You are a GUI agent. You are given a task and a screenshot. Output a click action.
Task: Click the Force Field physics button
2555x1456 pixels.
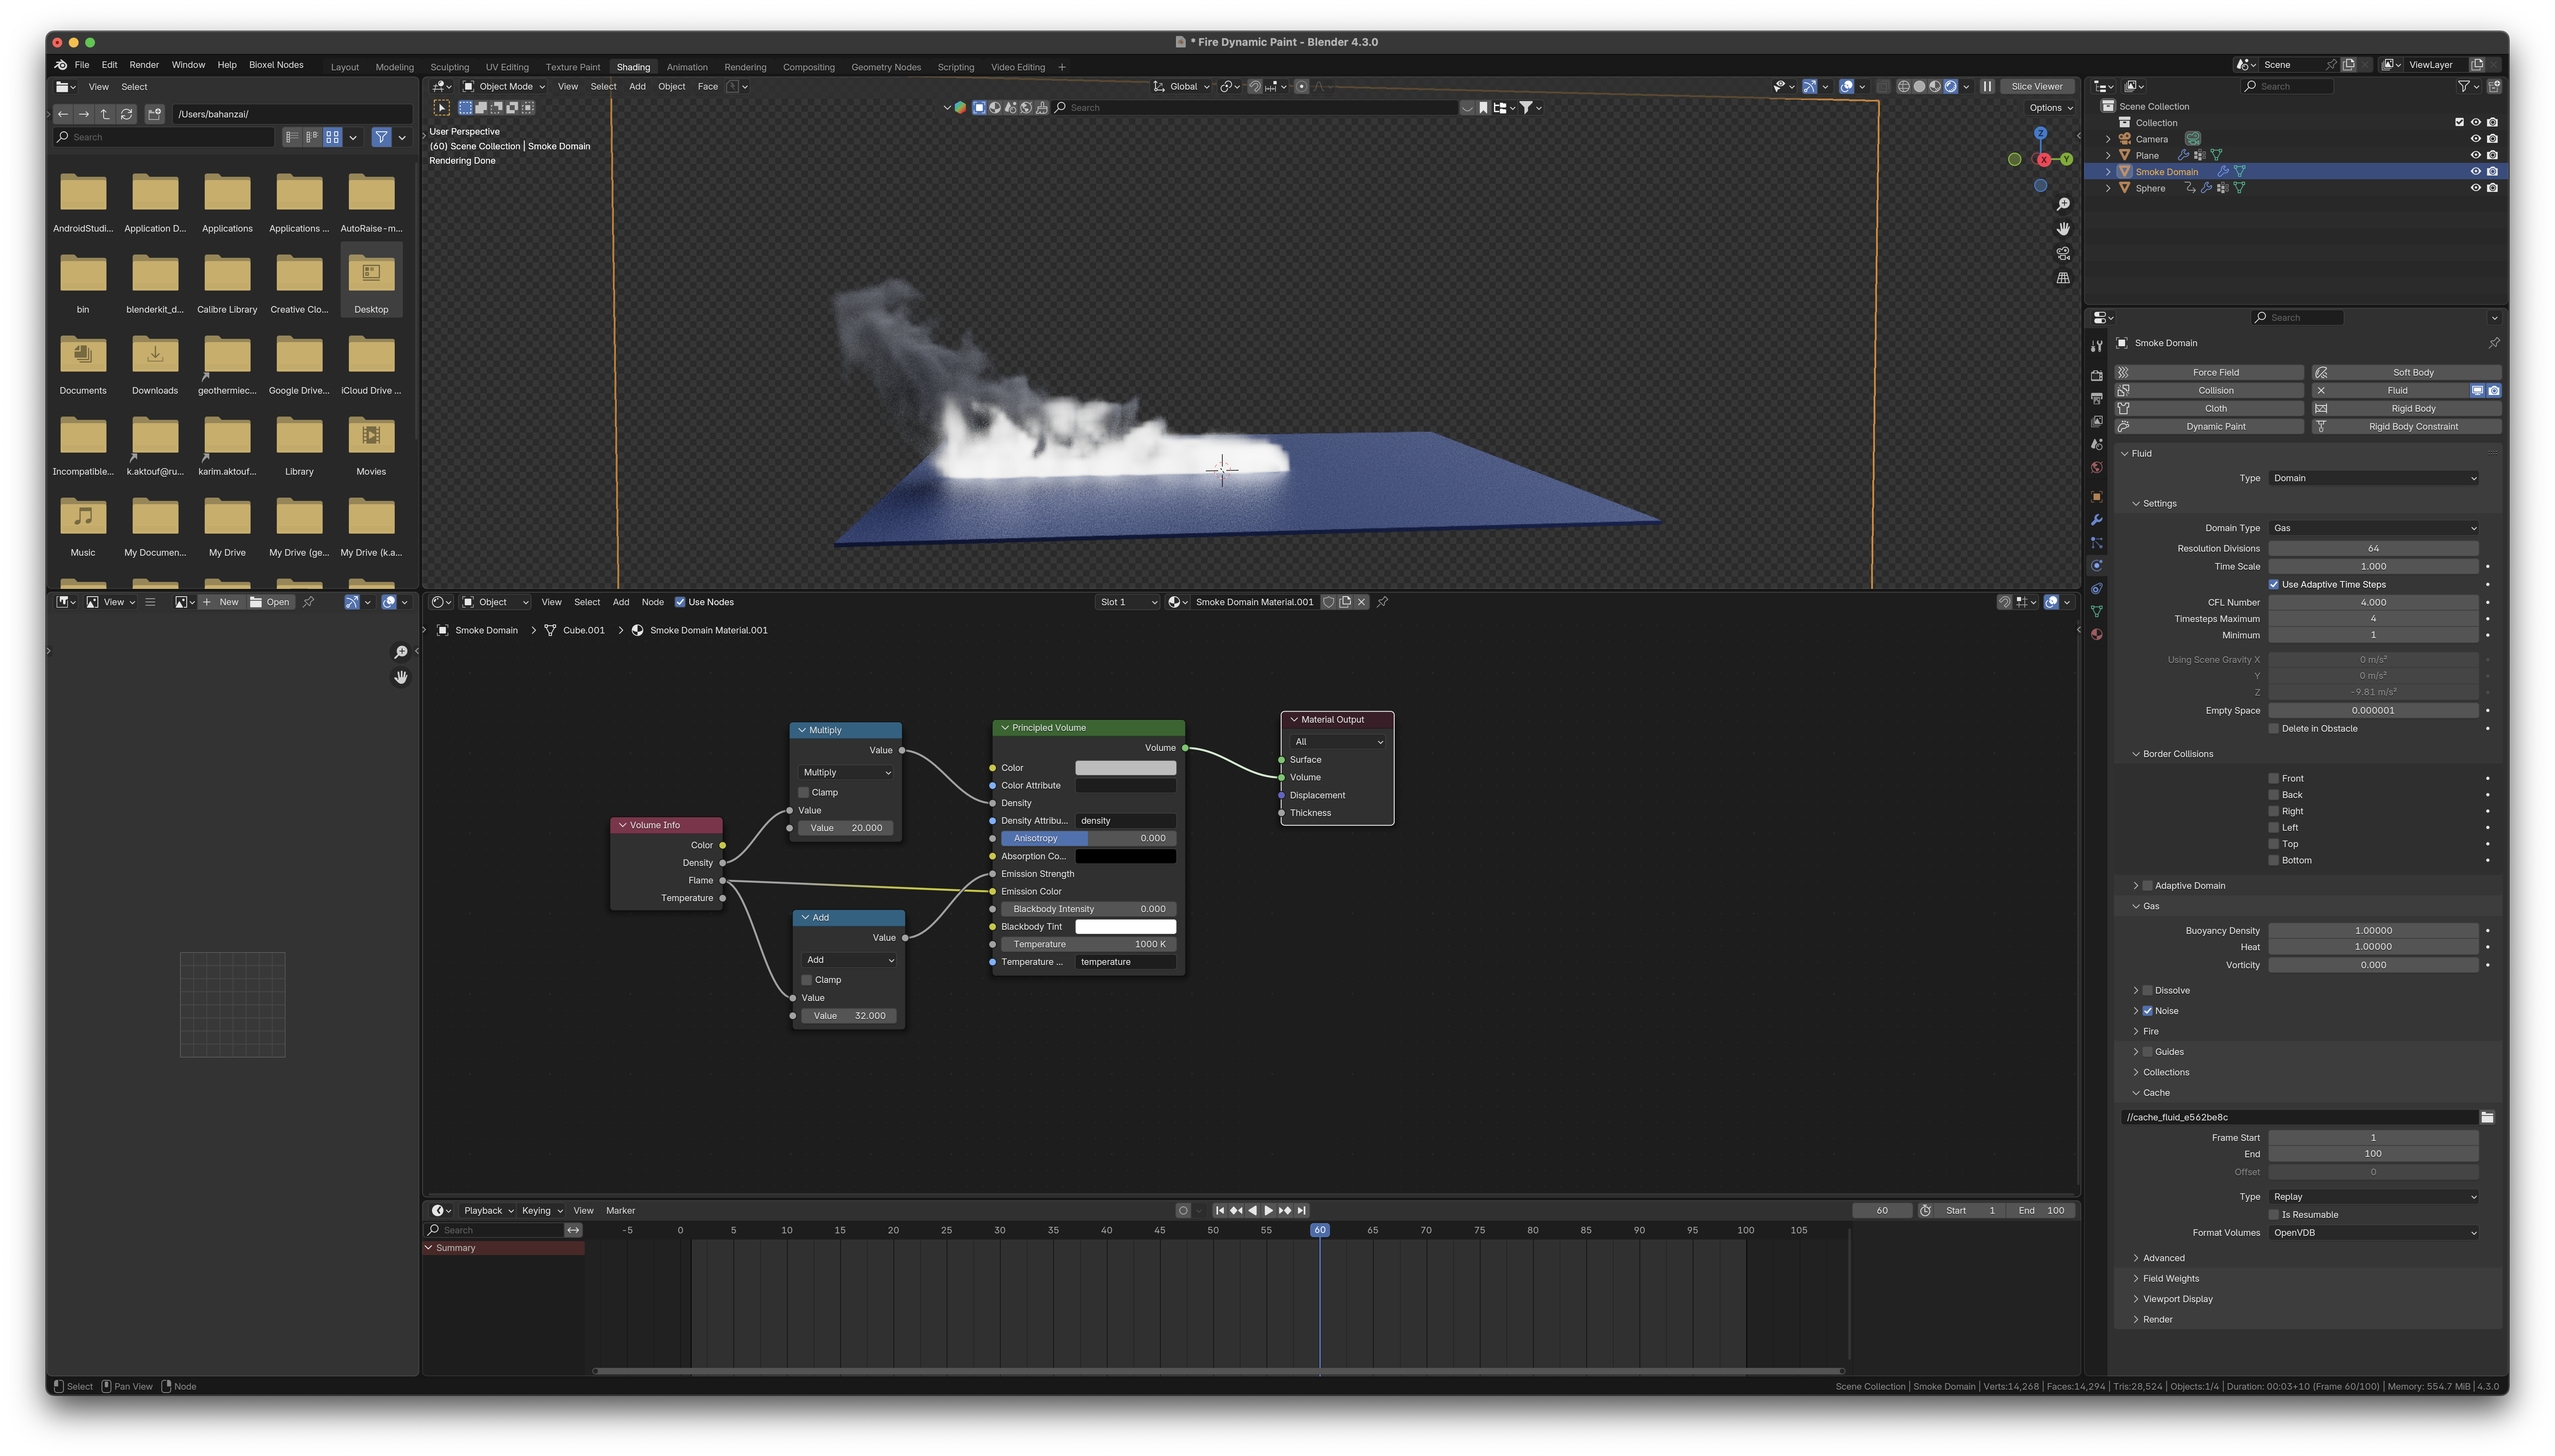2209,373
